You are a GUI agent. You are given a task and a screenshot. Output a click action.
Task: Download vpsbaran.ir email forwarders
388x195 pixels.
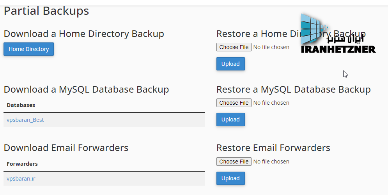[21, 179]
